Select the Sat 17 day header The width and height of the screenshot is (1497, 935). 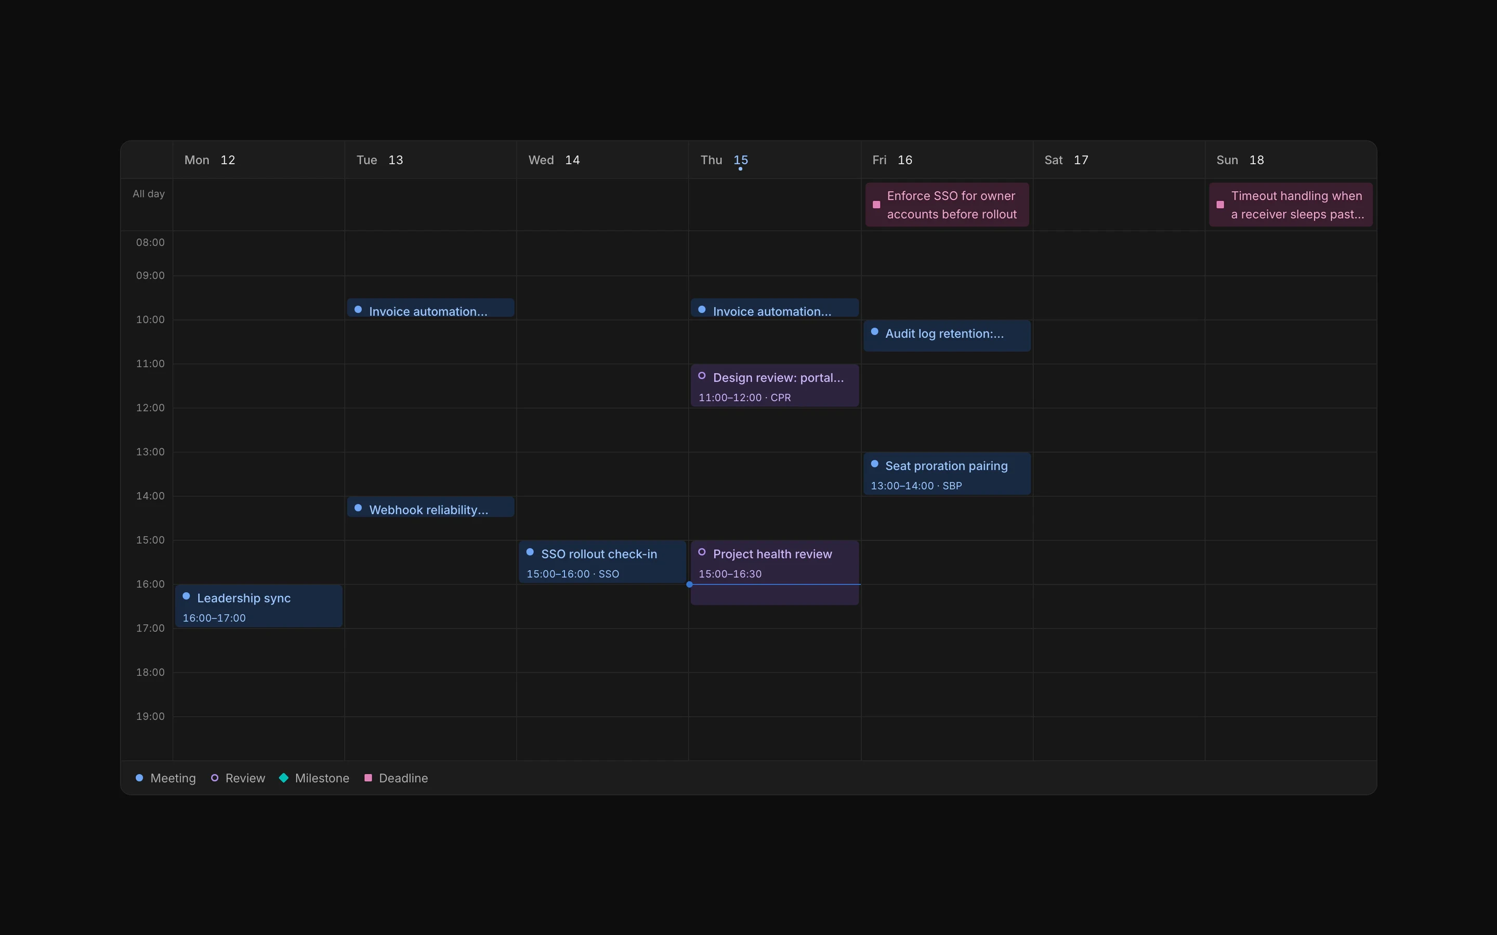click(1119, 160)
